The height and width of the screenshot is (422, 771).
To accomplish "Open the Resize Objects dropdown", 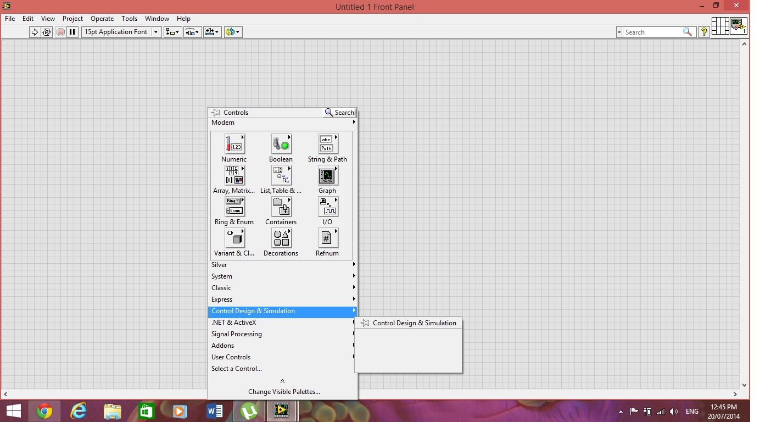I will click(212, 32).
